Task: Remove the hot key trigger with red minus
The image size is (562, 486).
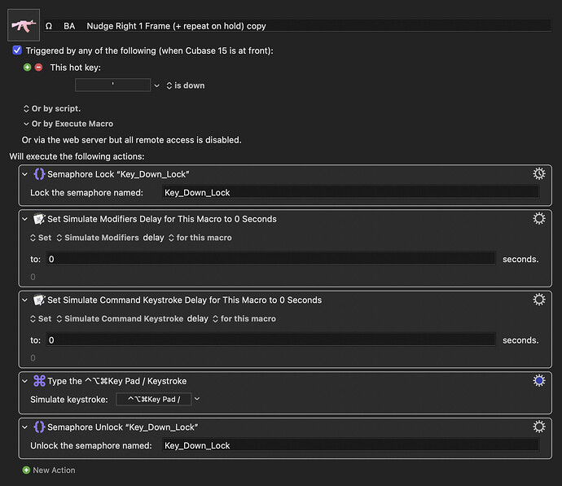Action: [38, 68]
